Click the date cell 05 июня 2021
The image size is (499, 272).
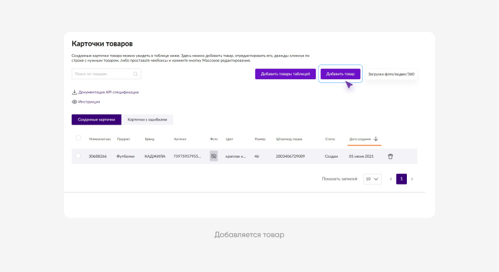pyautogui.click(x=361, y=156)
